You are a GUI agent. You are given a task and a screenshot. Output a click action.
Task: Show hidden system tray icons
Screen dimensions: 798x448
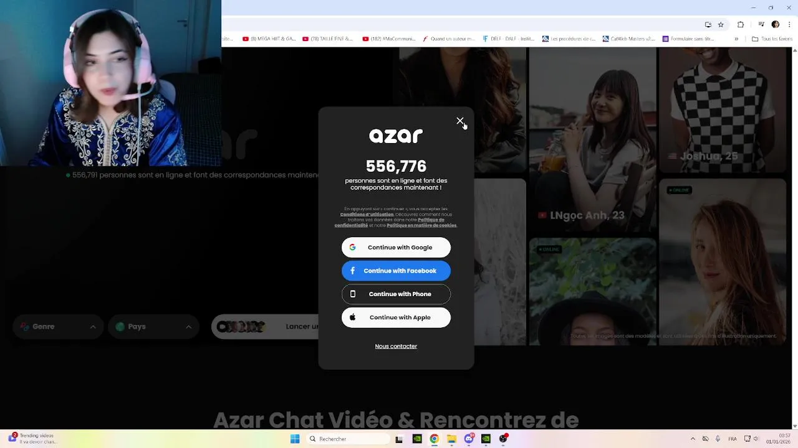[x=693, y=439]
